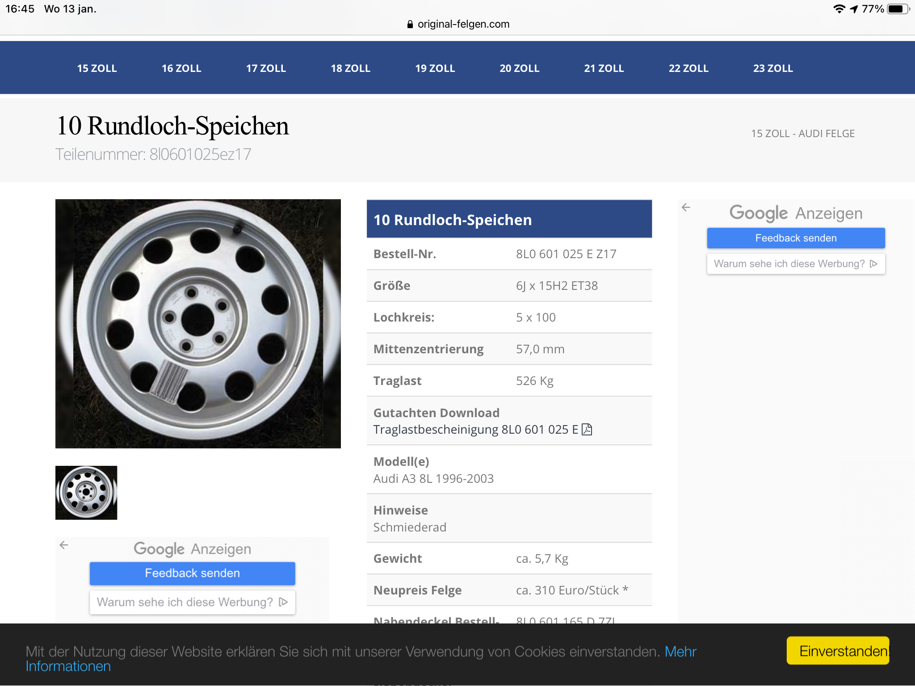The width and height of the screenshot is (915, 686).
Task: Open 'Warum sehe ich diese Werbung?' lower-left ad
Action: tap(192, 602)
